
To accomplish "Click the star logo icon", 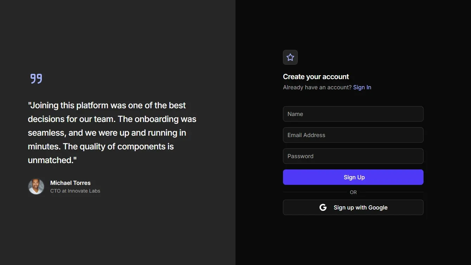I will (290, 57).
